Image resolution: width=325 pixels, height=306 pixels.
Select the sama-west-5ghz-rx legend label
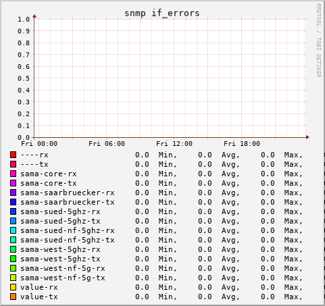(60, 250)
